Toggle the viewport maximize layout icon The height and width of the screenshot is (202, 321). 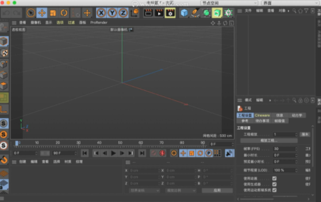(x=231, y=23)
